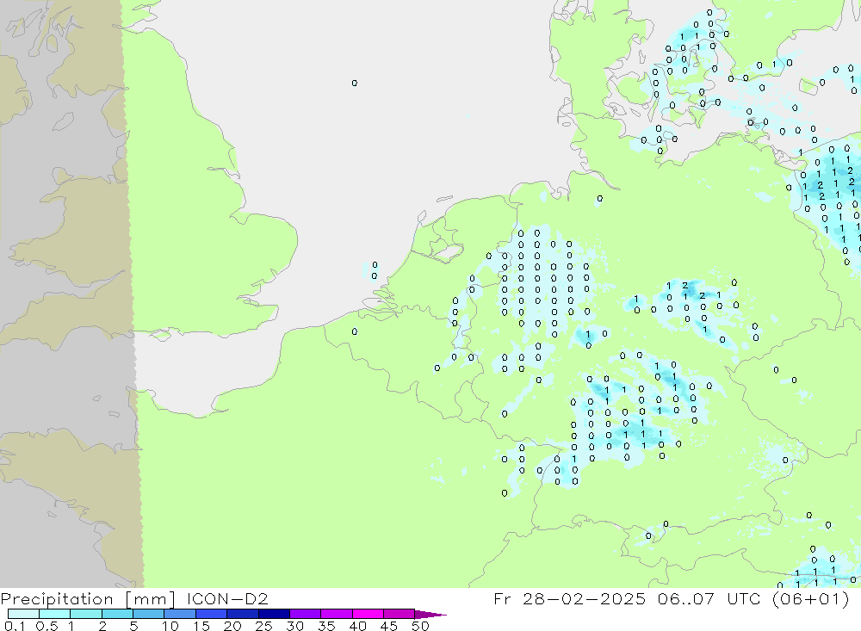Click the arrow tip past 50 on legend
Viewport: 861px width, 631px height.
tap(431, 614)
